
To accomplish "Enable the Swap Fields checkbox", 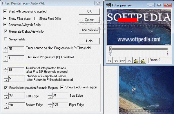I will pos(6,39).
